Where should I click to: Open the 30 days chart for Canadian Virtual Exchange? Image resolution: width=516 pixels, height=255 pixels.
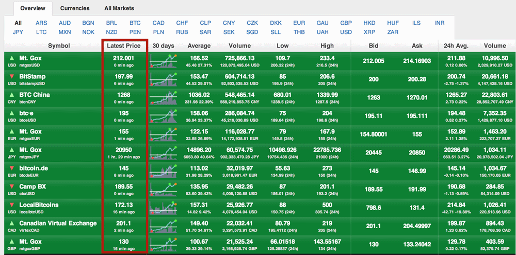164,227
